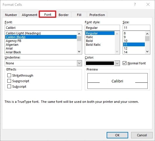Check the Subscript effect box
Image resolution: width=155 pixels, height=141 pixels.
[x=9, y=86]
